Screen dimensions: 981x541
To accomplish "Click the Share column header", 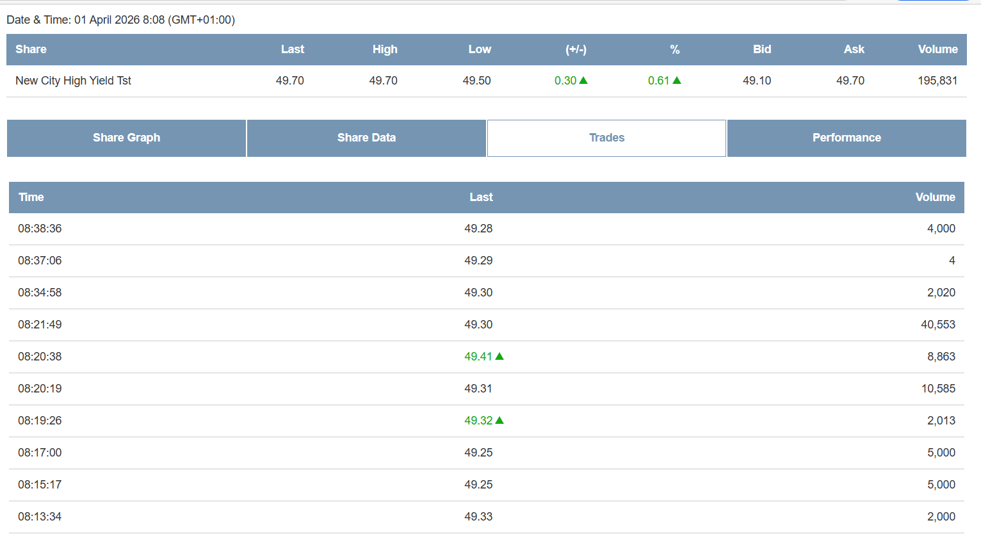I will 31,49.
